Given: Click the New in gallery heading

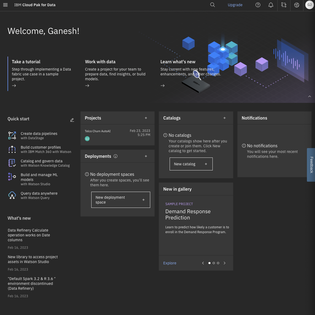Looking at the screenshot, I should pos(177,189).
